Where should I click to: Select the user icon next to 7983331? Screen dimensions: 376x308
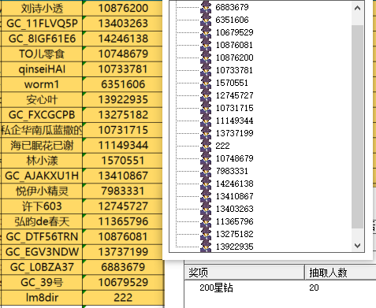coord(206,171)
